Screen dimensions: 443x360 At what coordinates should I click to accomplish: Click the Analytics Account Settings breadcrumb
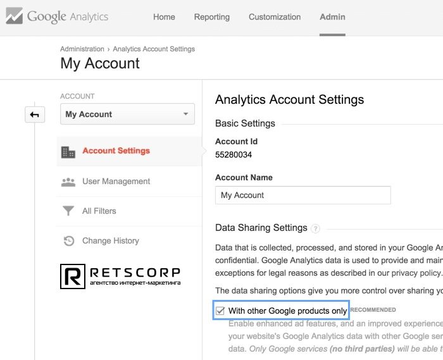pyautogui.click(x=154, y=49)
